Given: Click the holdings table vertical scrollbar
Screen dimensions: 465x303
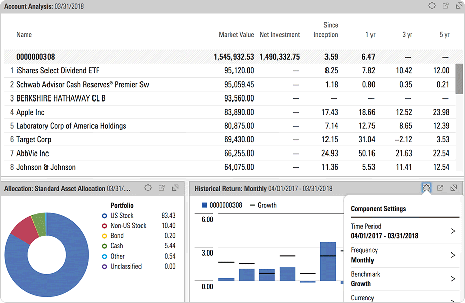Looking at the screenshot, I should tap(459, 79).
